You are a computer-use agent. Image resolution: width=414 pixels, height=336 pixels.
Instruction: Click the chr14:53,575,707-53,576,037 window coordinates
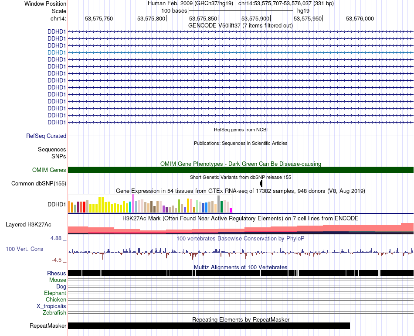[x=286, y=3]
